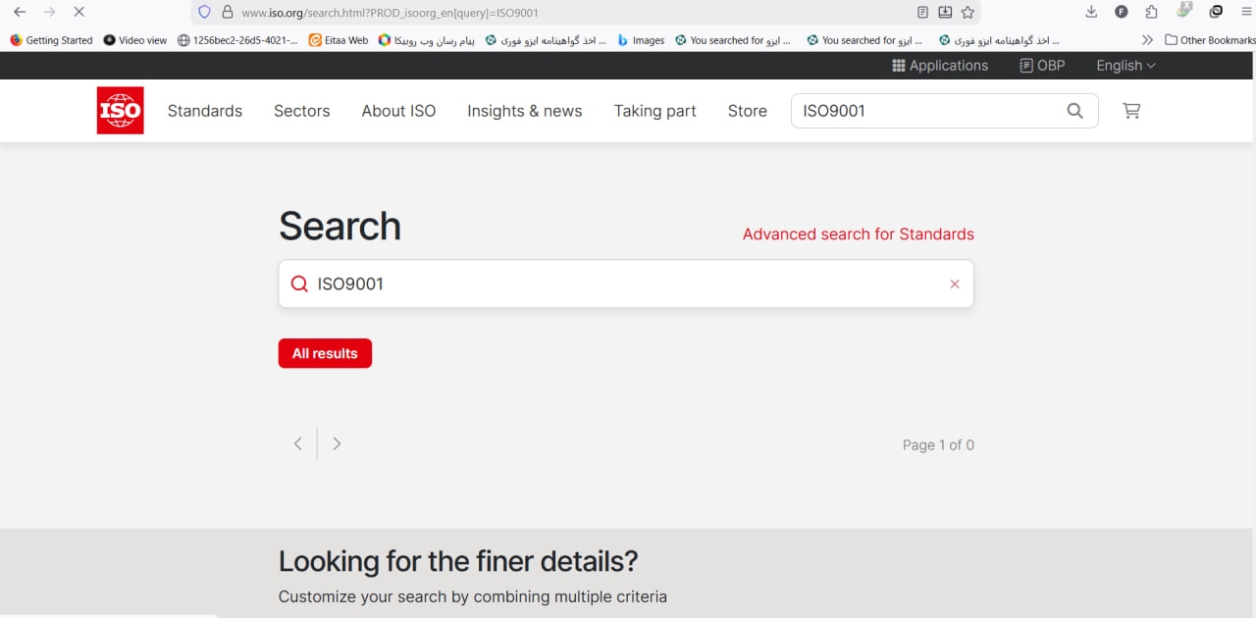Go to next results page arrow
Screen dimensions: 1256x618
tap(337, 443)
